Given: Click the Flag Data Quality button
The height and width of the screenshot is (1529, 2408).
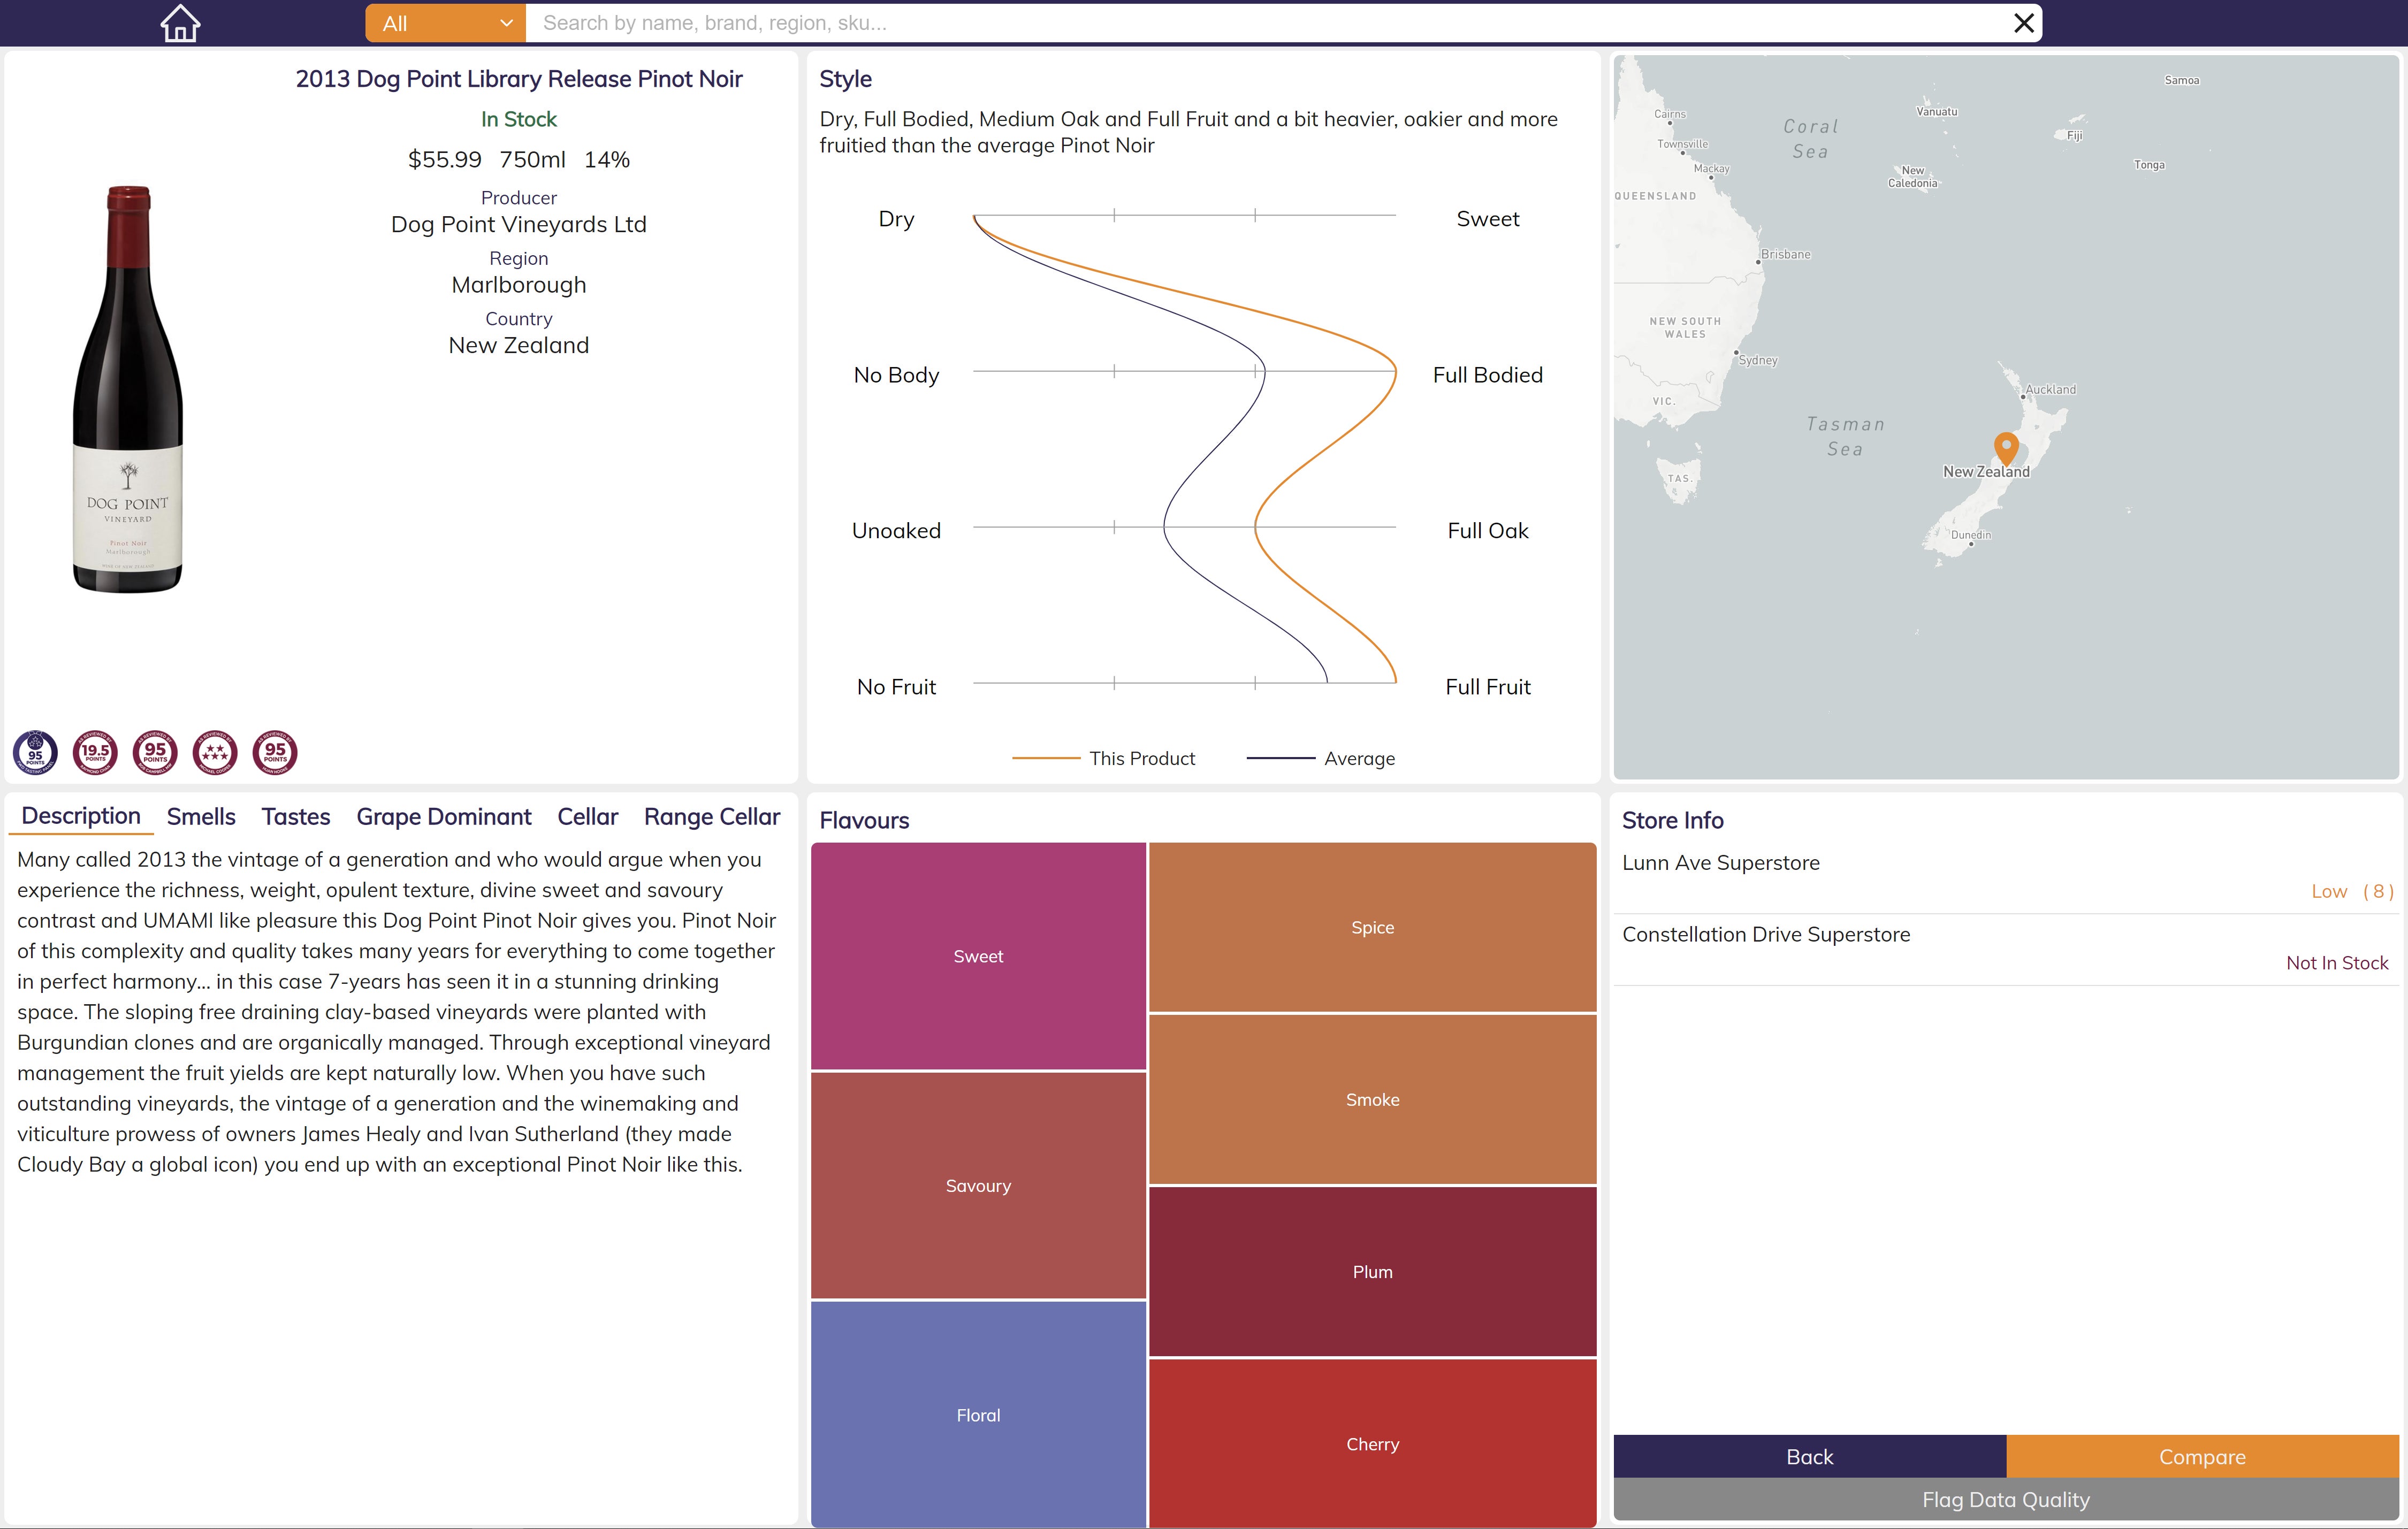Looking at the screenshot, I should click(x=2006, y=1499).
